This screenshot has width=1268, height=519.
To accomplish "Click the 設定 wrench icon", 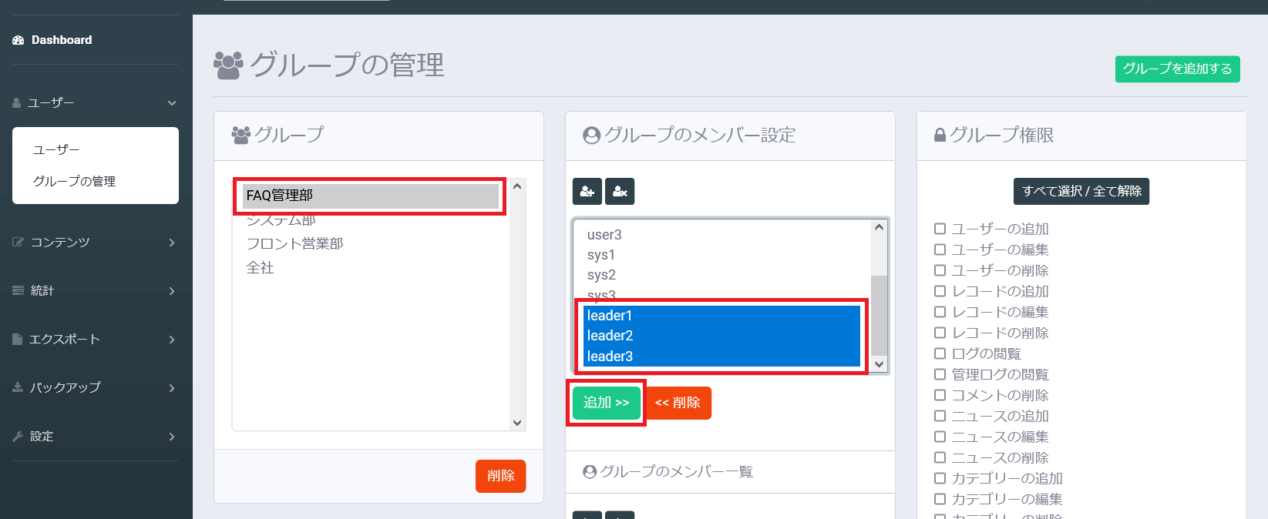I will click(x=18, y=436).
